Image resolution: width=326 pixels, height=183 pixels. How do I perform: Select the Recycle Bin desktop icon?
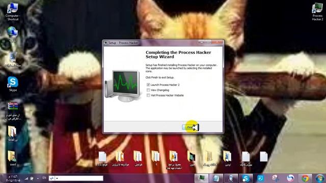pyautogui.click(x=13, y=59)
